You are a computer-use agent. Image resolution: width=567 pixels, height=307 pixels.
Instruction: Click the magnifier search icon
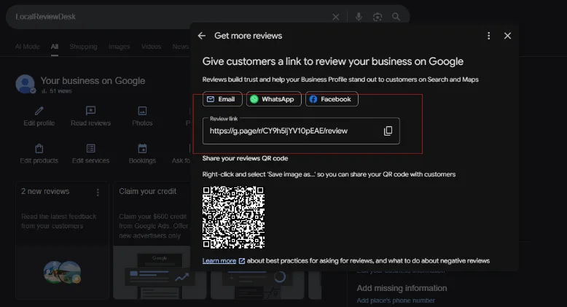[396, 17]
